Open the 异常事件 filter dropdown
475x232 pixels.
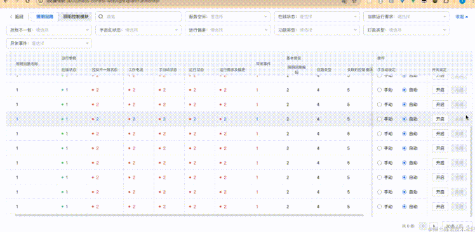click(x=49, y=43)
